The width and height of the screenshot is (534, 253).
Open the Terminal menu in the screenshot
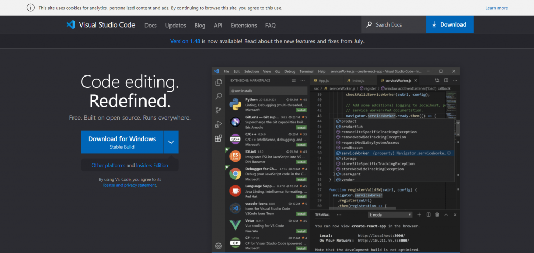(x=307, y=71)
